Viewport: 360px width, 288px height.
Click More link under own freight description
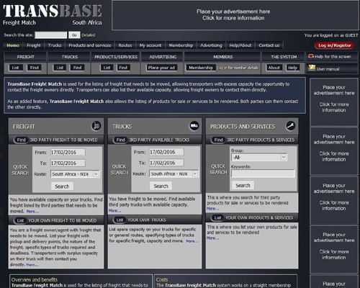pyautogui.click(x=32, y=265)
